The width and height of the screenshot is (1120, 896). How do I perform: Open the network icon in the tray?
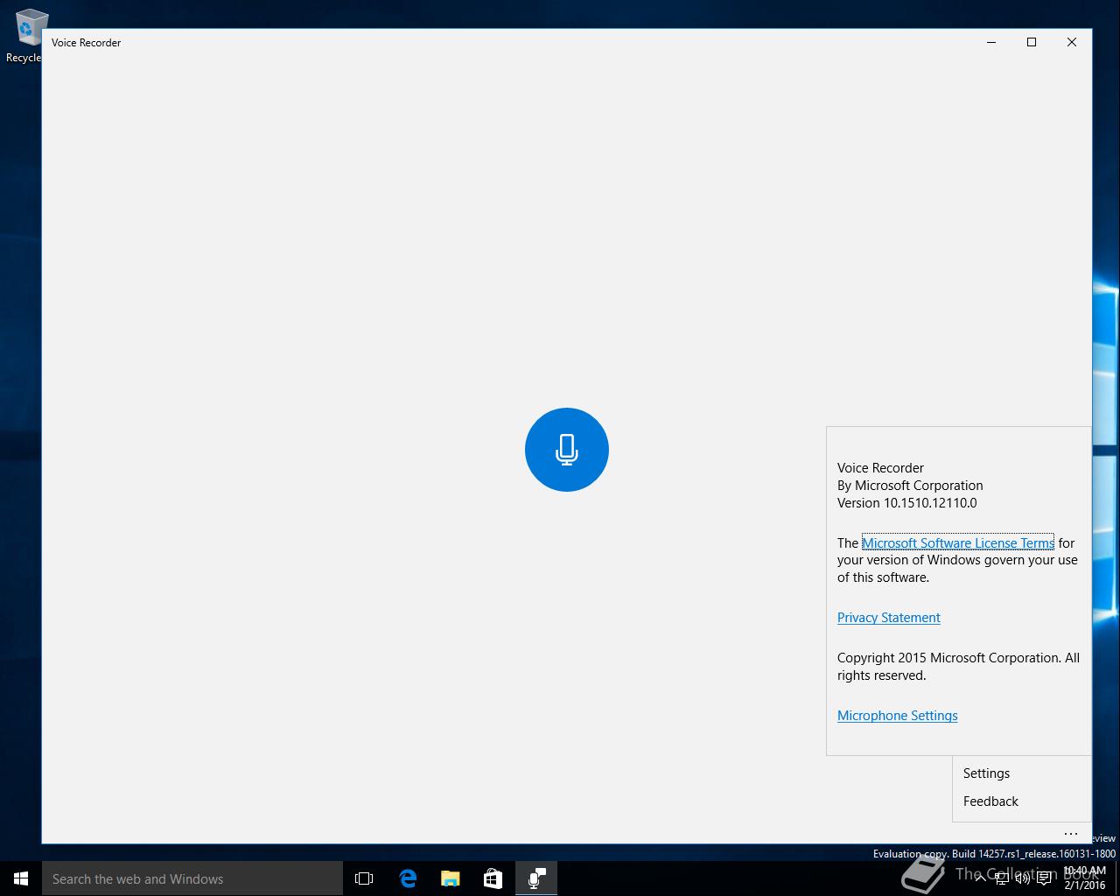[1002, 878]
